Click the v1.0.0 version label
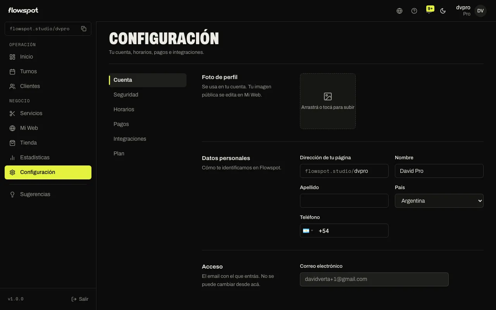This screenshot has width=496, height=310. point(16,299)
